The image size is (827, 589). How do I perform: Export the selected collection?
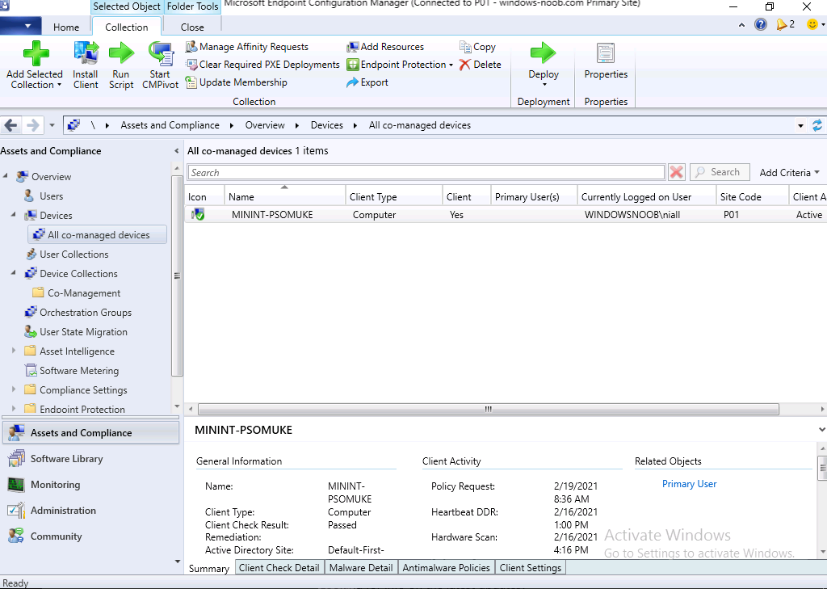tap(367, 82)
